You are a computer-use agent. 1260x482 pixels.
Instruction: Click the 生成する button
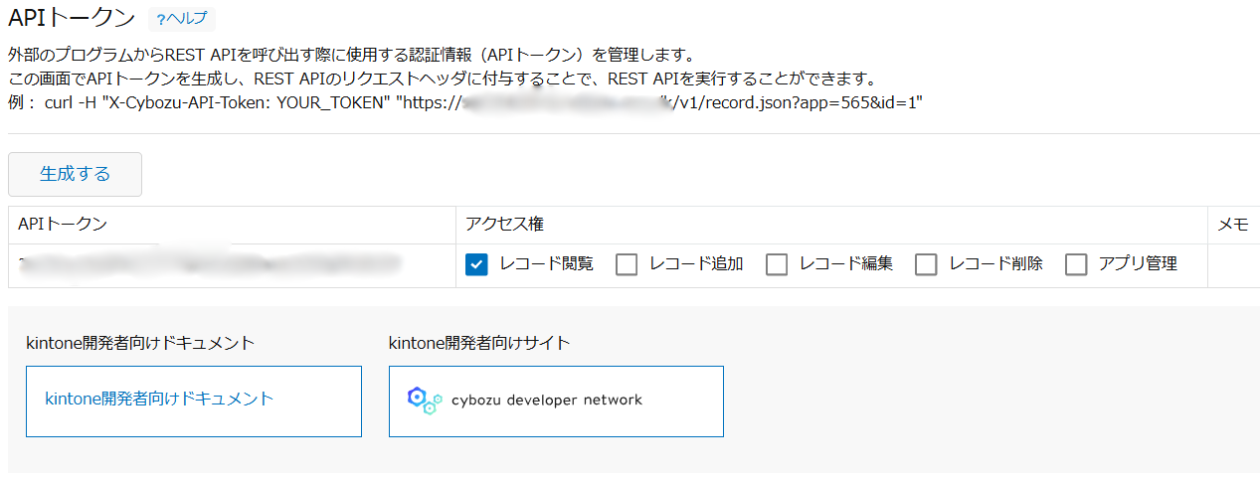pos(75,174)
